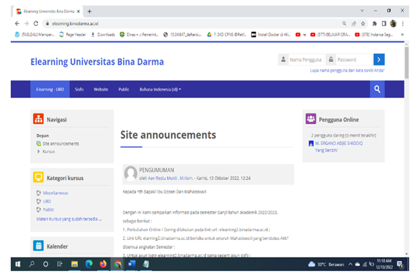Open the Website menu item
Screen dimensions: 414x275
click(x=101, y=89)
